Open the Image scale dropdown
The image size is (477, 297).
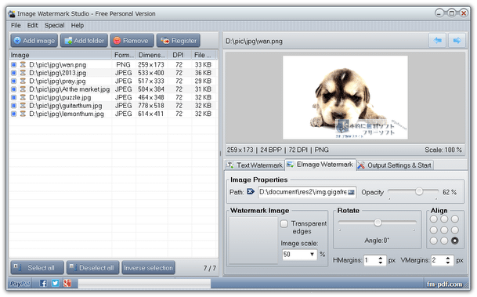point(312,255)
